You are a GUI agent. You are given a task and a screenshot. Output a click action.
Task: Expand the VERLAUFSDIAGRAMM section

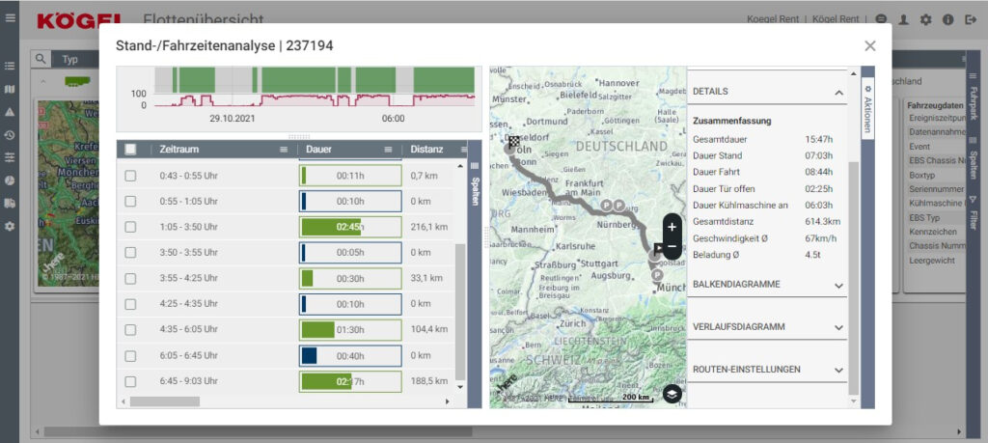coord(838,327)
